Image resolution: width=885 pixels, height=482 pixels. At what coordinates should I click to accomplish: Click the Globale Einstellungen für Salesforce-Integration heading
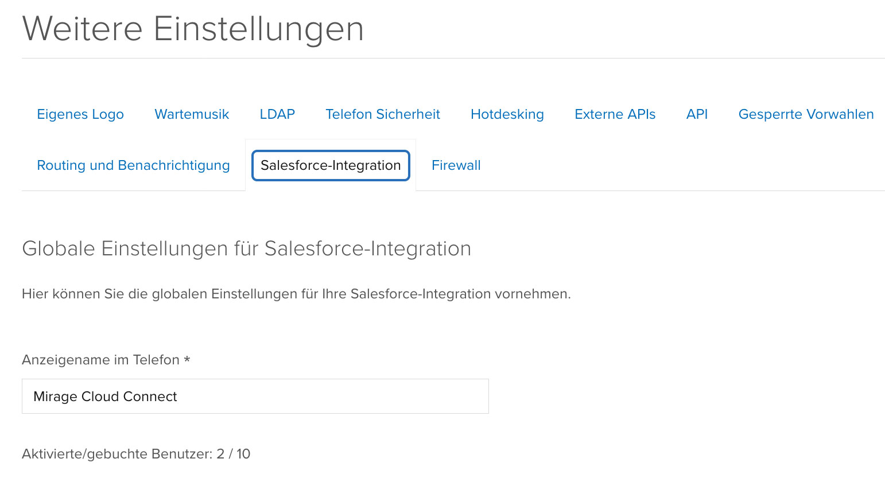coord(246,248)
